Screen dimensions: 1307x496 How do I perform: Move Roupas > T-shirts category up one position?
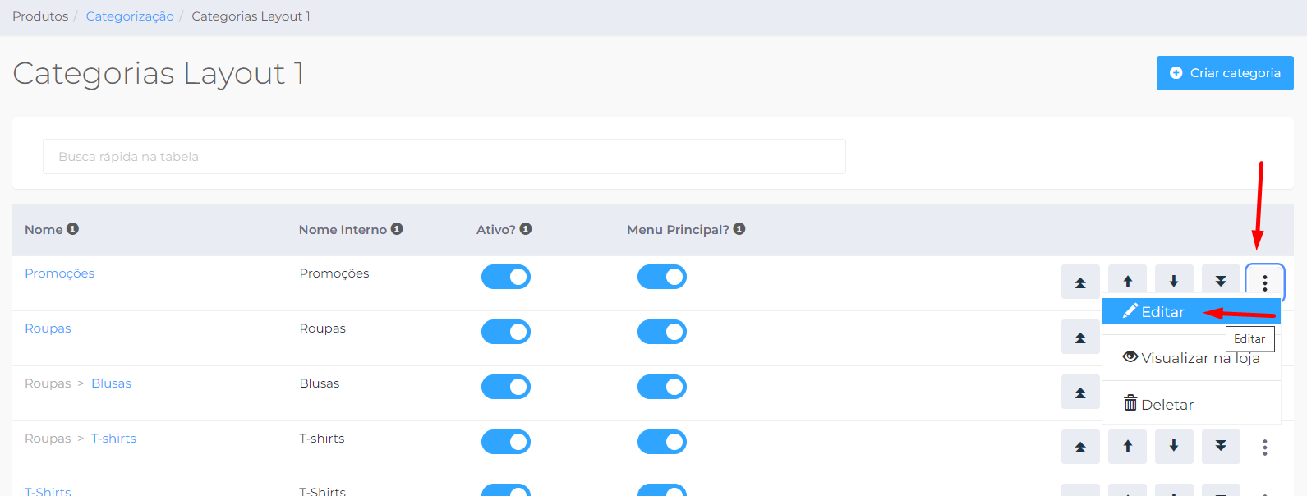coord(1127,447)
